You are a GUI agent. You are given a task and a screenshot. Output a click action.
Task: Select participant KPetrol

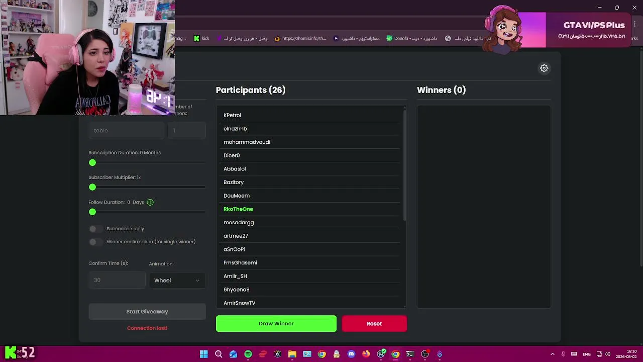309,115
